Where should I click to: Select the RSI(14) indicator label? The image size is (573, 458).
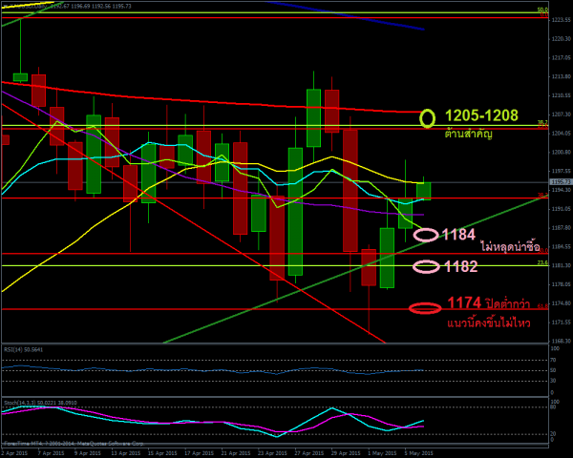(x=23, y=349)
